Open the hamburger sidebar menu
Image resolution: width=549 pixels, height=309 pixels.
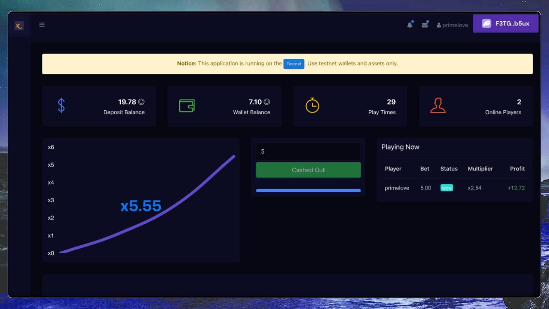click(x=42, y=25)
